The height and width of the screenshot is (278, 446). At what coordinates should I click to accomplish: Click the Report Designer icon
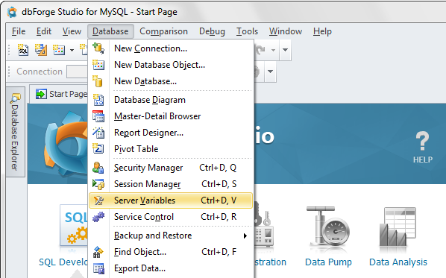tap(98, 133)
